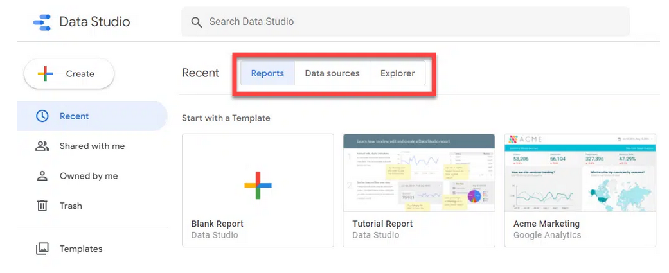The width and height of the screenshot is (669, 273).
Task: Click the colorful plus icon in Create
Action: [x=45, y=74]
